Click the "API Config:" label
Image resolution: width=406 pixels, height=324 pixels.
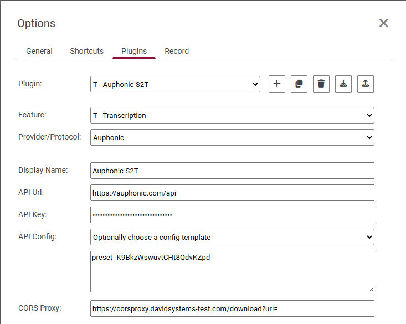click(x=37, y=236)
